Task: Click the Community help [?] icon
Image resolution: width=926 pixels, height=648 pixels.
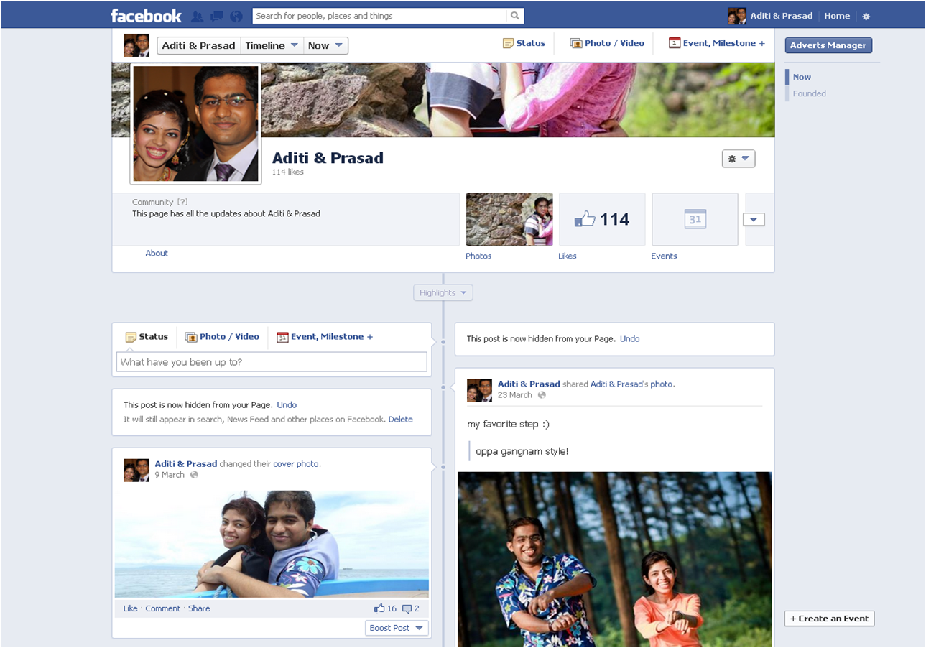Action: 182,203
